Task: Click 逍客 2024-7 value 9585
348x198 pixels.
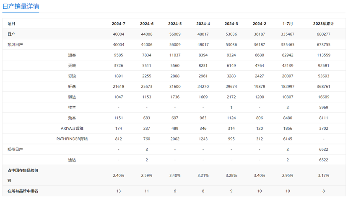Action: click(119, 55)
